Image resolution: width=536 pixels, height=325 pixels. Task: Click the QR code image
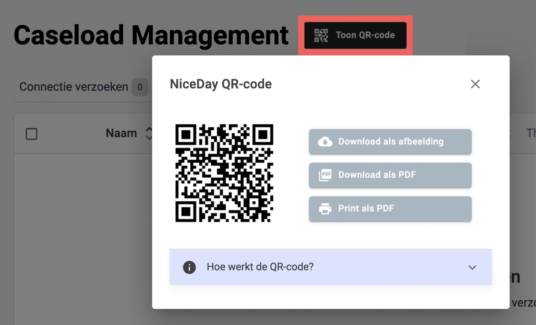pyautogui.click(x=224, y=173)
